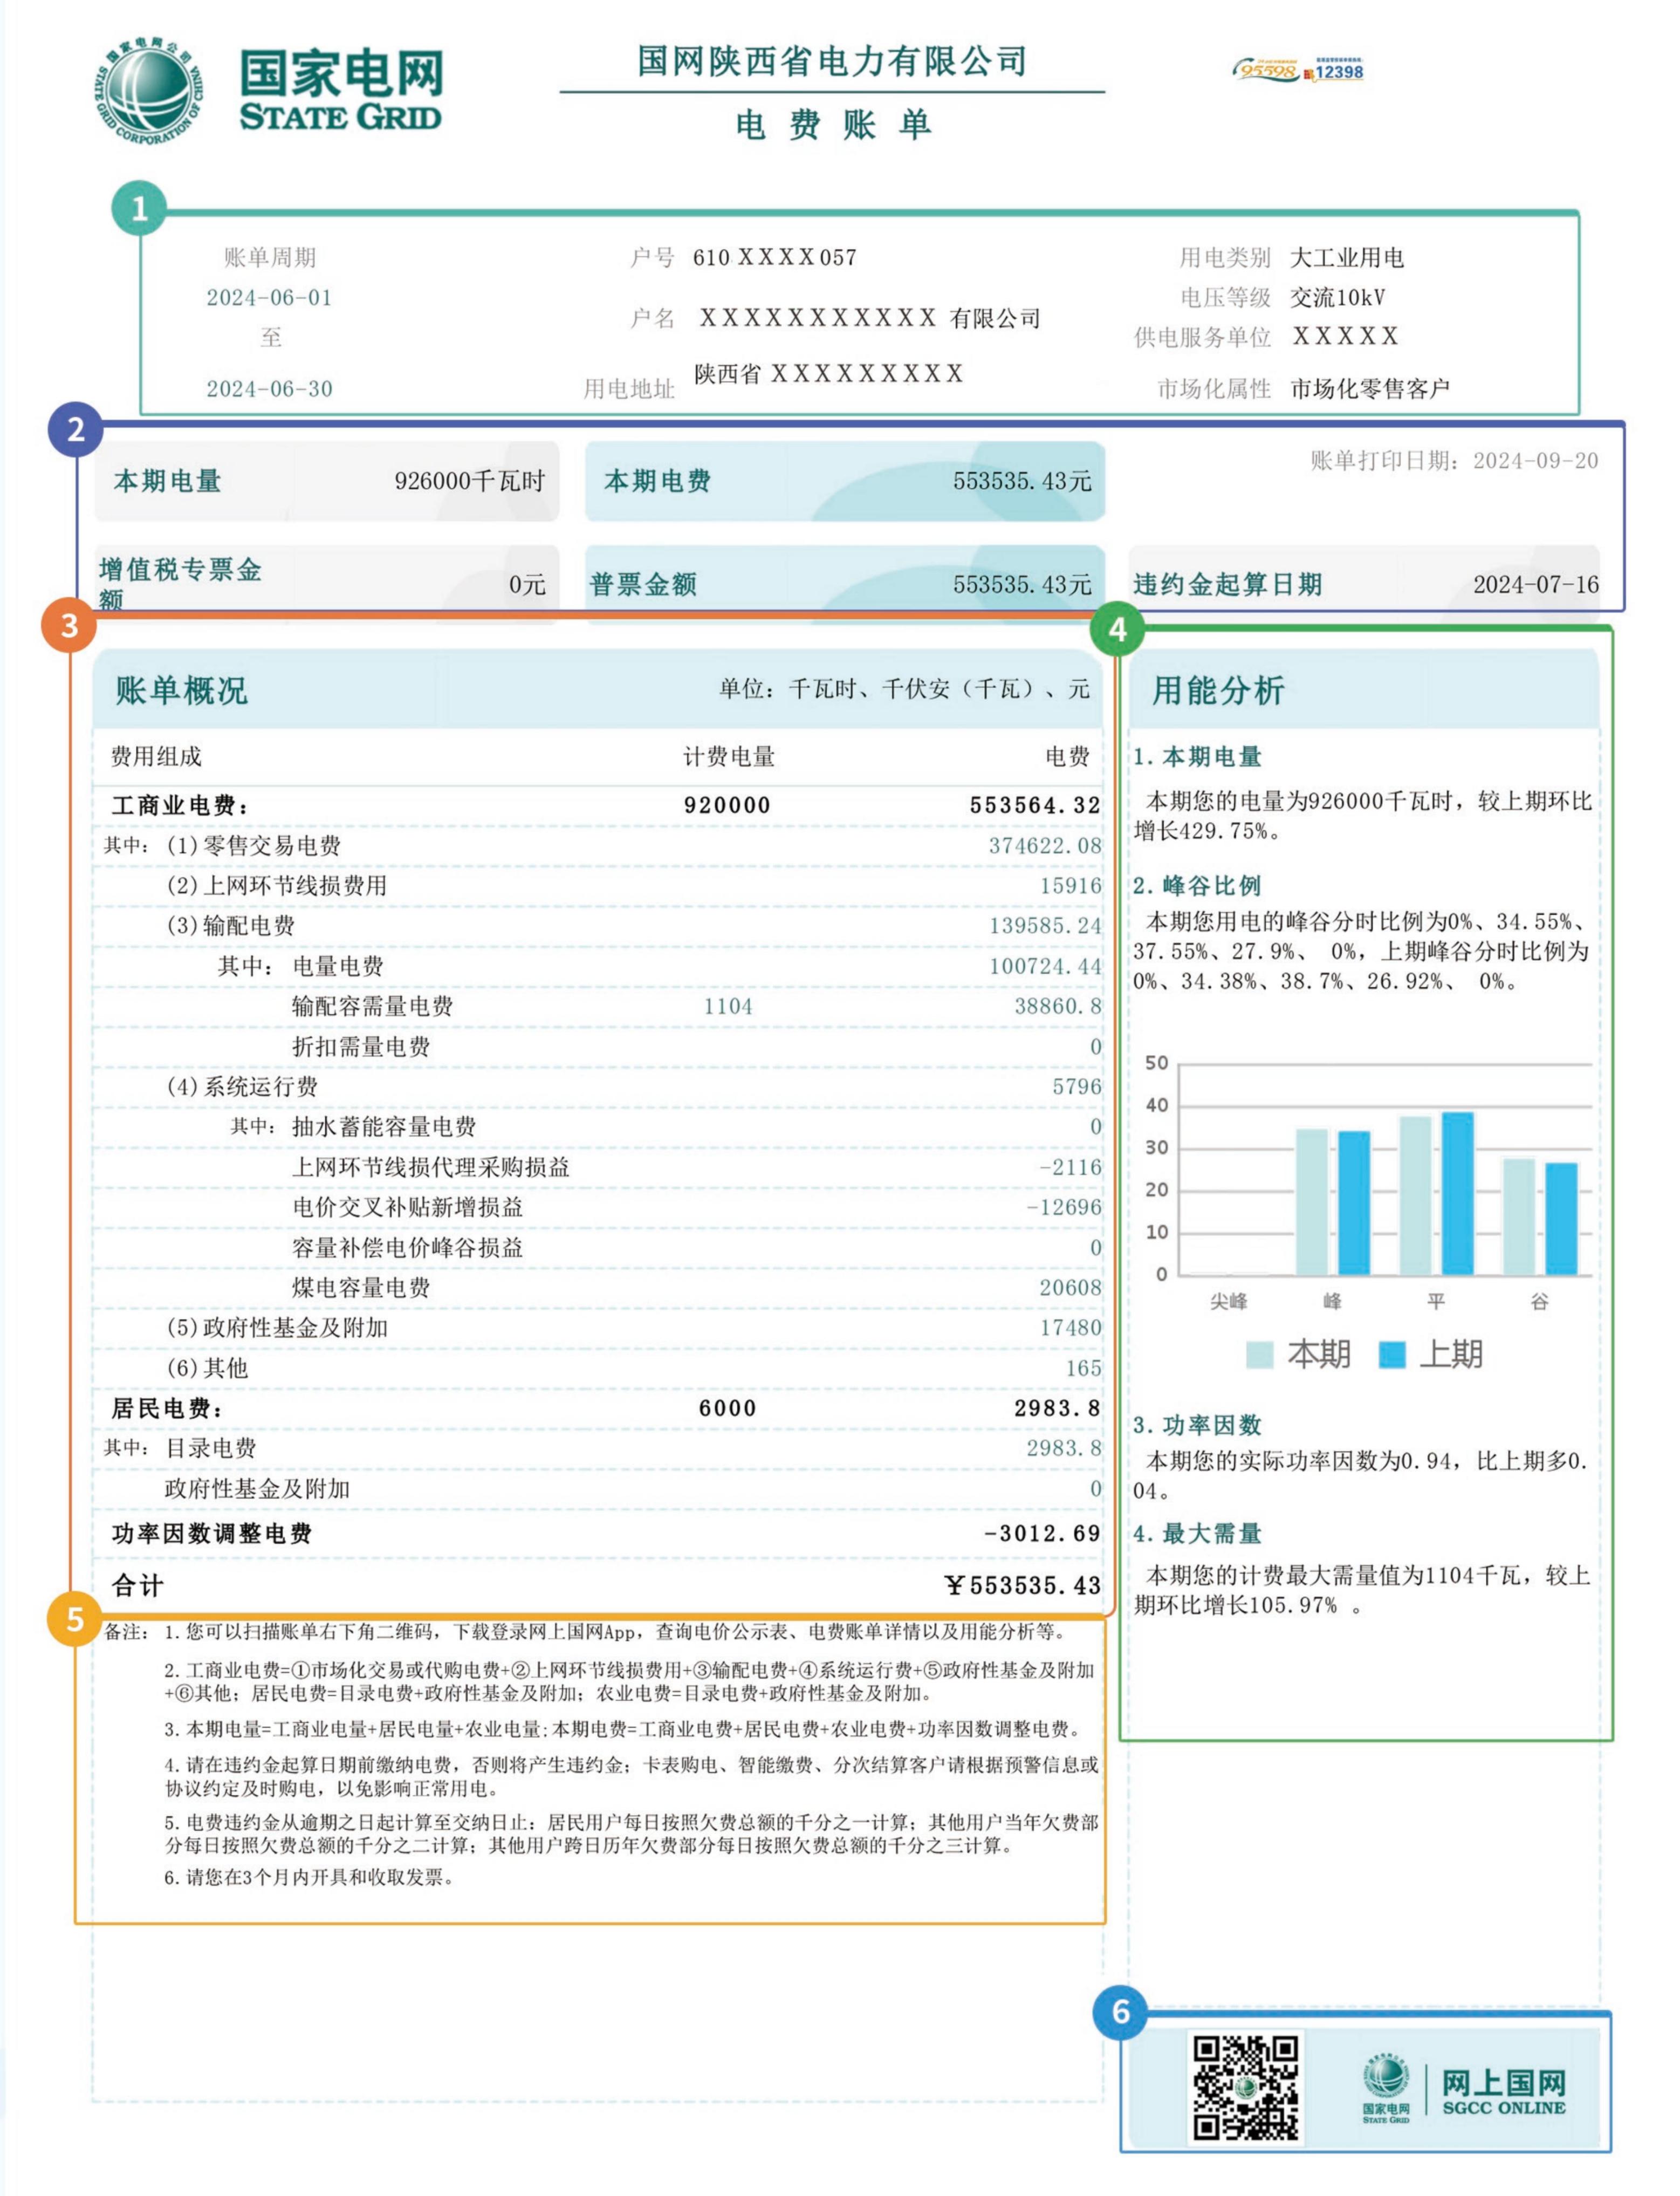Click the 上期 bar above 谷 in chart
This screenshot has height=2196, width=1680.
(1561, 1218)
